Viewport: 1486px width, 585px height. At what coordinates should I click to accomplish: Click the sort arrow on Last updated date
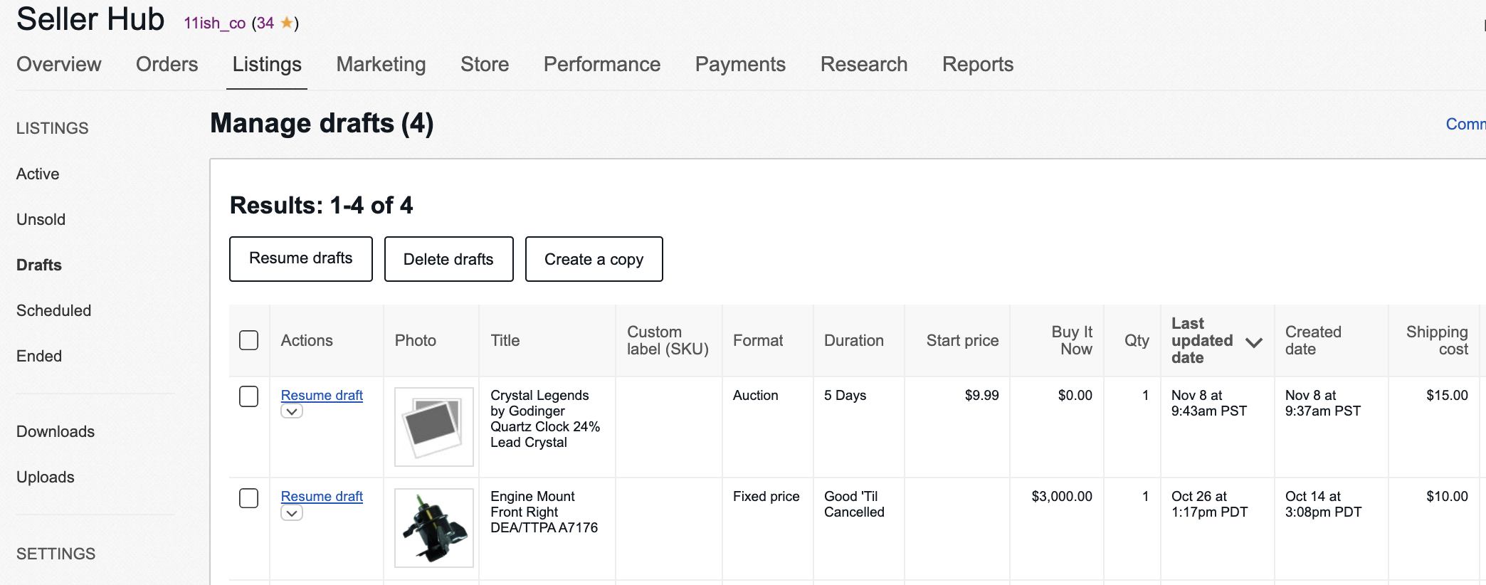(x=1254, y=342)
